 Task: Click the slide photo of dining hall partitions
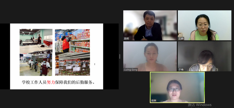(72, 64)
